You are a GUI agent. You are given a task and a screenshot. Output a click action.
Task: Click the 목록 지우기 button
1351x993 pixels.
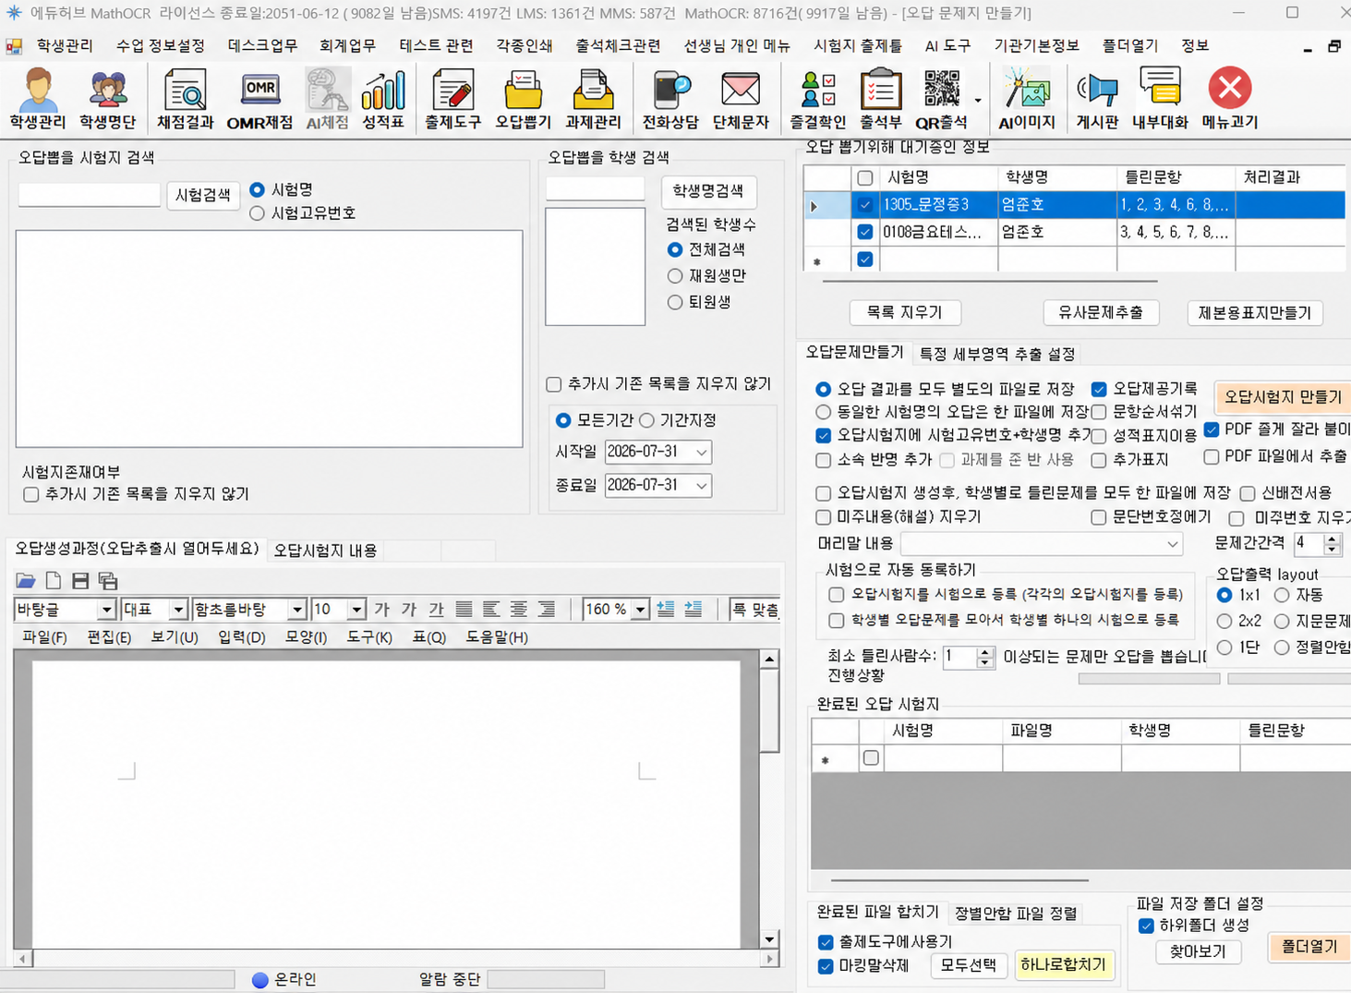click(904, 312)
